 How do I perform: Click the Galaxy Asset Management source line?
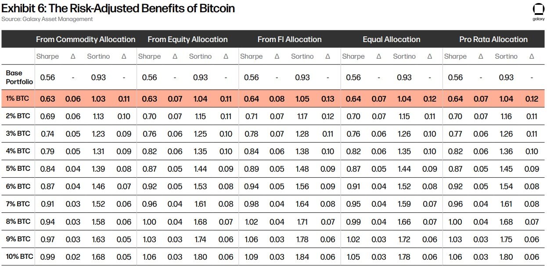tap(47, 19)
